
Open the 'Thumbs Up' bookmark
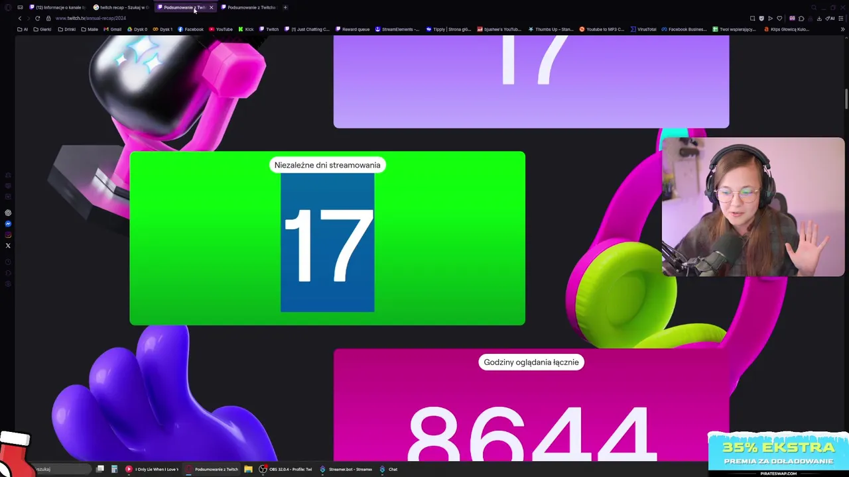(551, 29)
